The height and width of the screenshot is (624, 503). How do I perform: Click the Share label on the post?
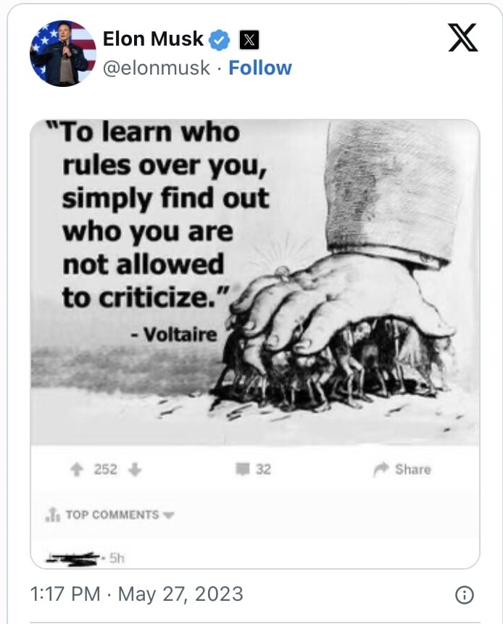point(413,470)
